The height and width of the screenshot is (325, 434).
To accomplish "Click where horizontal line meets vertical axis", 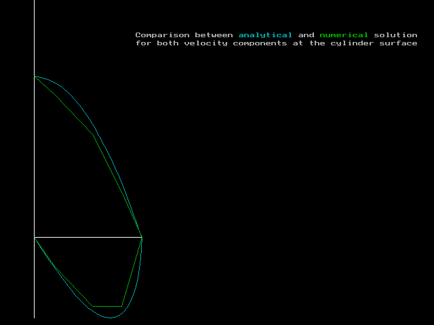I will tap(35, 237).
